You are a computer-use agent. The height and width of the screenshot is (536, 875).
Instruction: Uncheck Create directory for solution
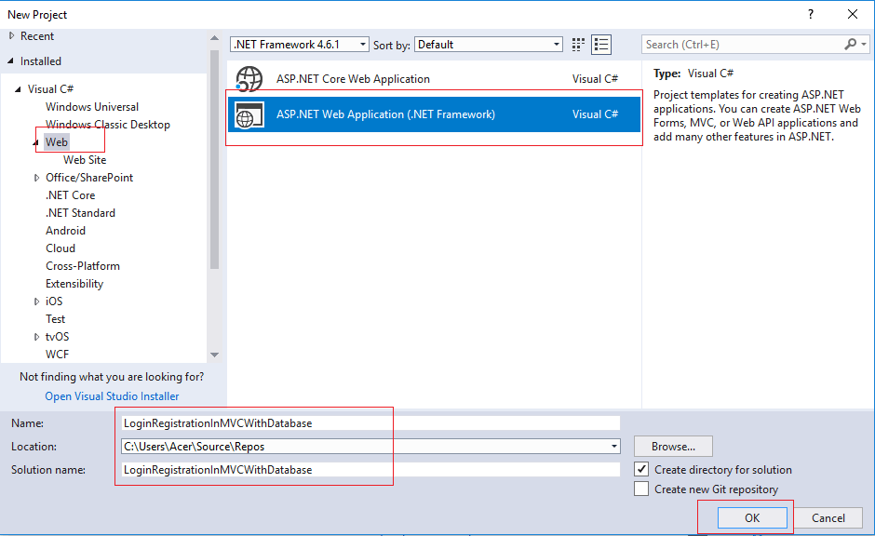(x=643, y=470)
